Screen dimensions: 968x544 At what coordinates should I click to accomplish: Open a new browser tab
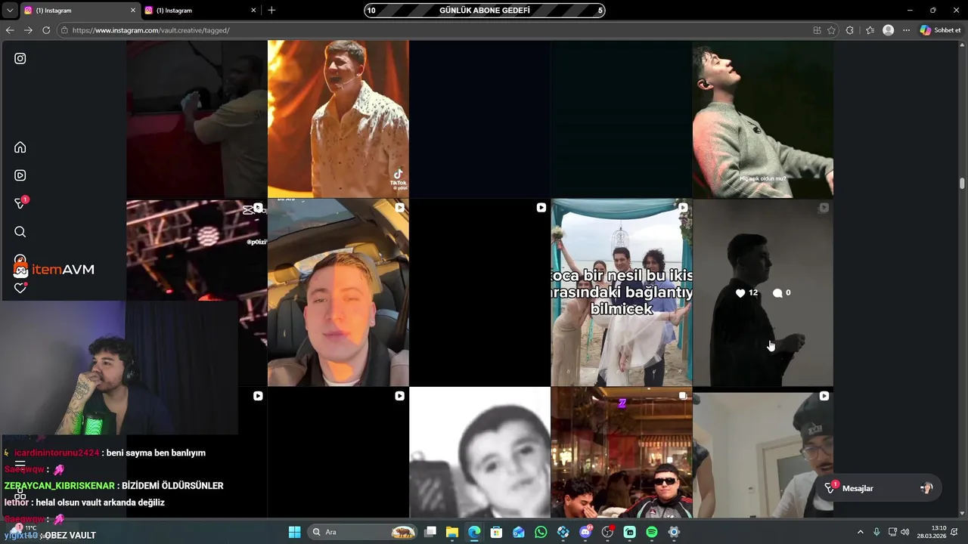(271, 11)
